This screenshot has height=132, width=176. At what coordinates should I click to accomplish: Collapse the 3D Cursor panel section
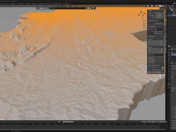pos(151,37)
